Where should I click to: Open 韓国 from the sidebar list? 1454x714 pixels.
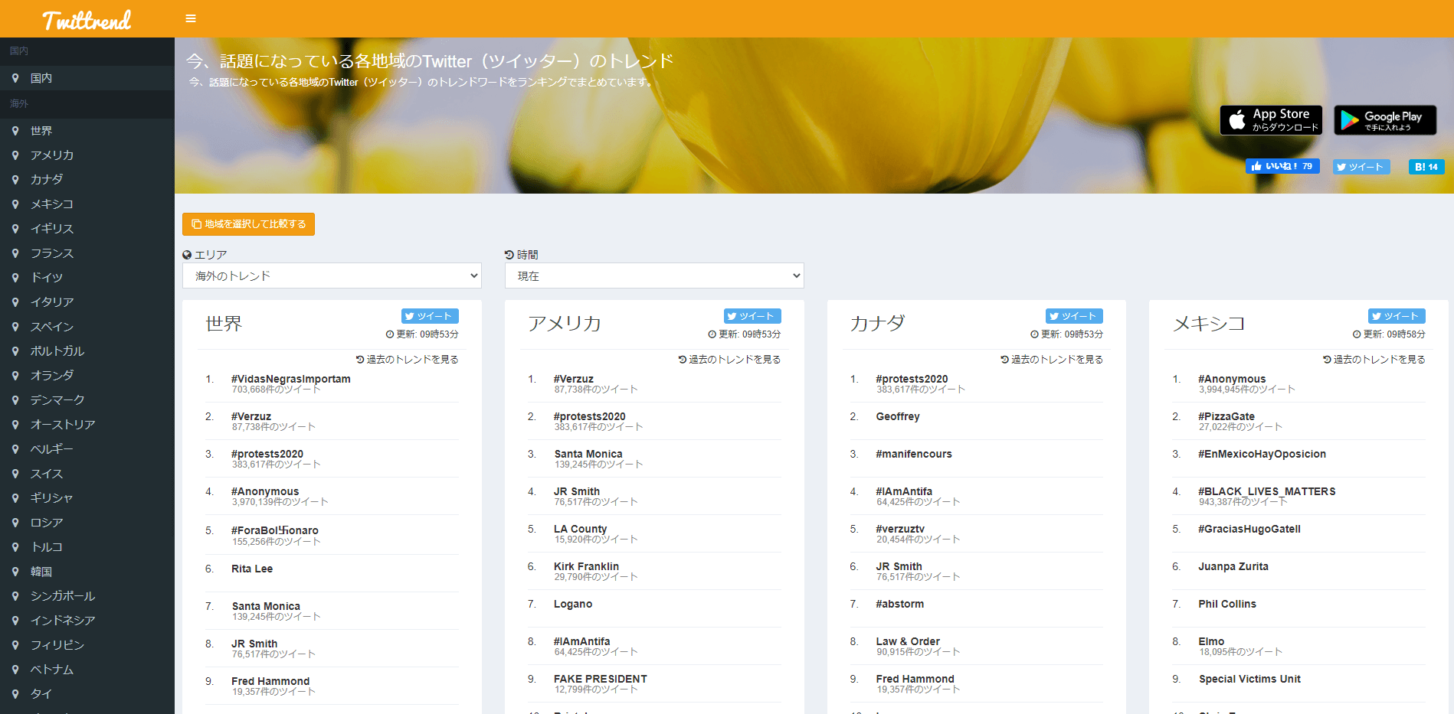point(41,572)
